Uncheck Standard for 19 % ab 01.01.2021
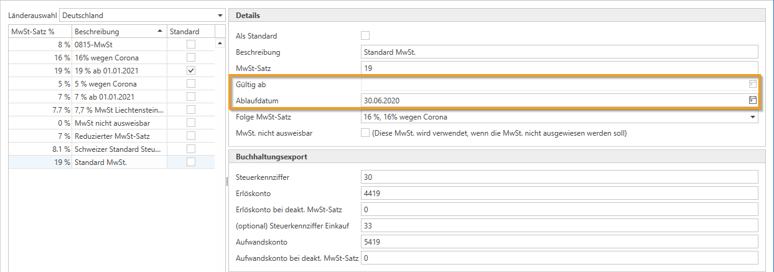The width and height of the screenshot is (774, 272). (191, 70)
